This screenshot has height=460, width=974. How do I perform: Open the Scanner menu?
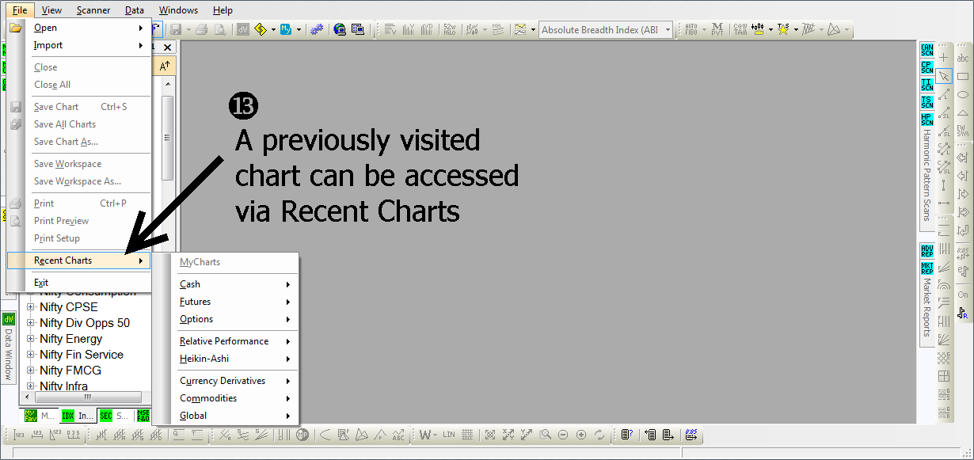(94, 10)
